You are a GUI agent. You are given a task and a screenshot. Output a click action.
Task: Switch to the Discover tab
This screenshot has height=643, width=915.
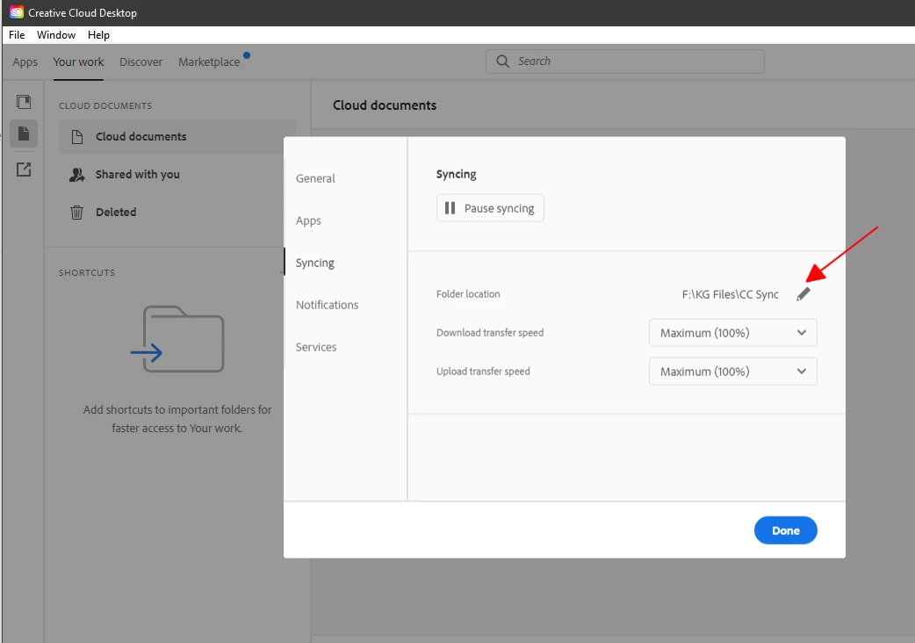tap(141, 61)
